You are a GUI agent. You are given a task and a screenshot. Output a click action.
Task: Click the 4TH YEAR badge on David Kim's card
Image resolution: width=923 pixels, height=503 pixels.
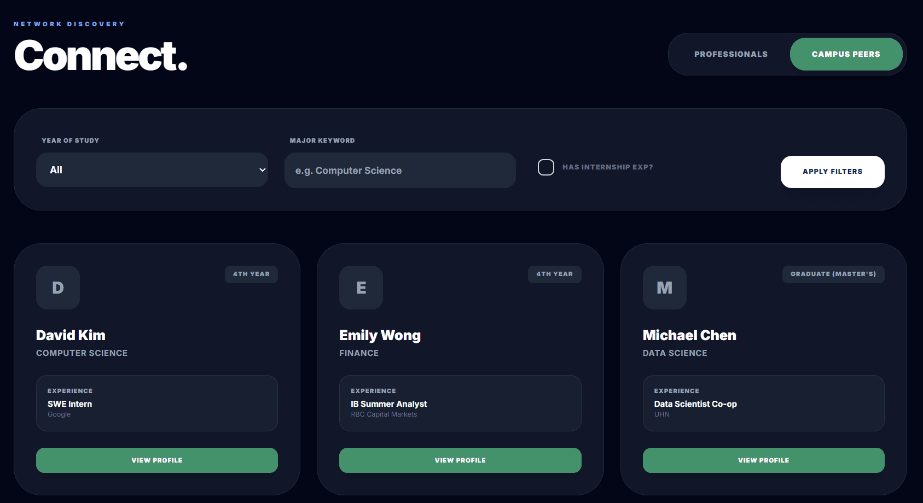(251, 274)
